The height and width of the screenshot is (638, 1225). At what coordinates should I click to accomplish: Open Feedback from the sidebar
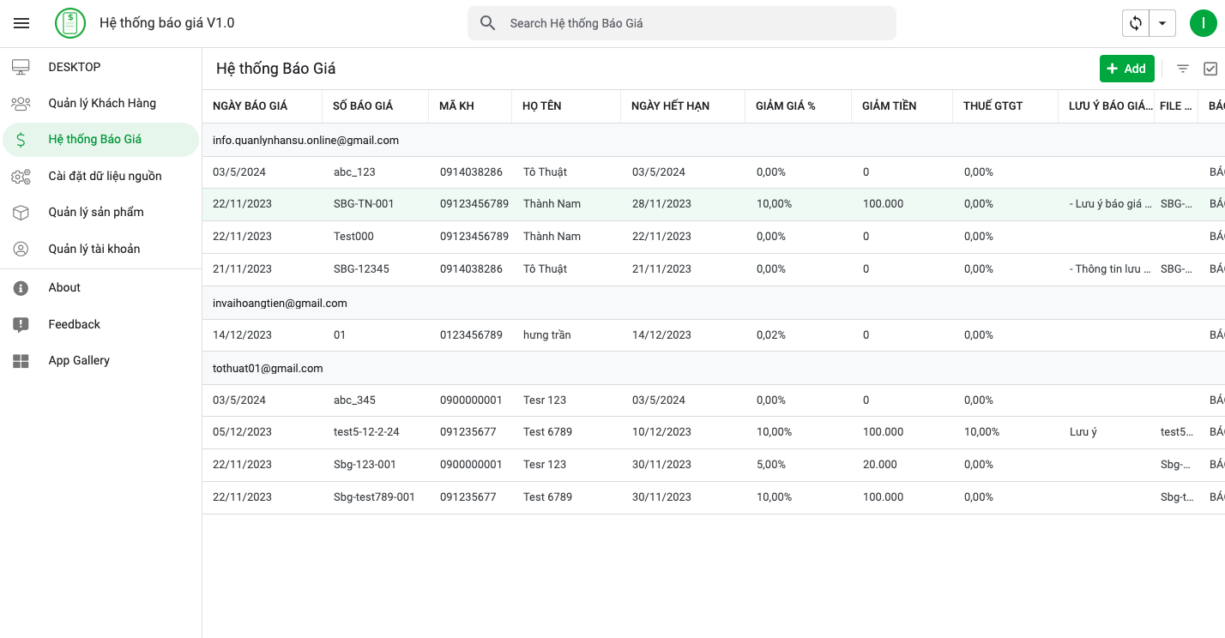(x=101, y=325)
